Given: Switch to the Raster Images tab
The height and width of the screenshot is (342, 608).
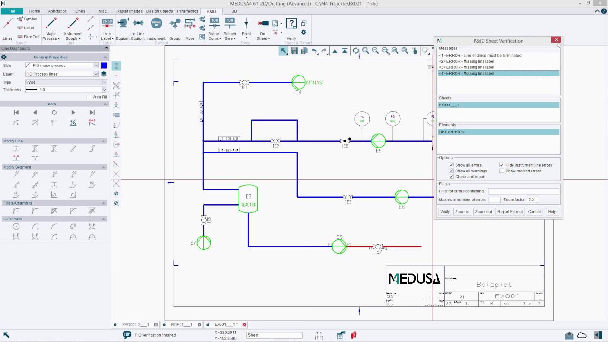Looking at the screenshot, I should (x=129, y=11).
